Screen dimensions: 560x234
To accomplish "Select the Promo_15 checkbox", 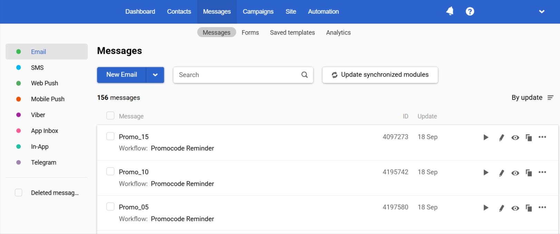I will click(110, 136).
